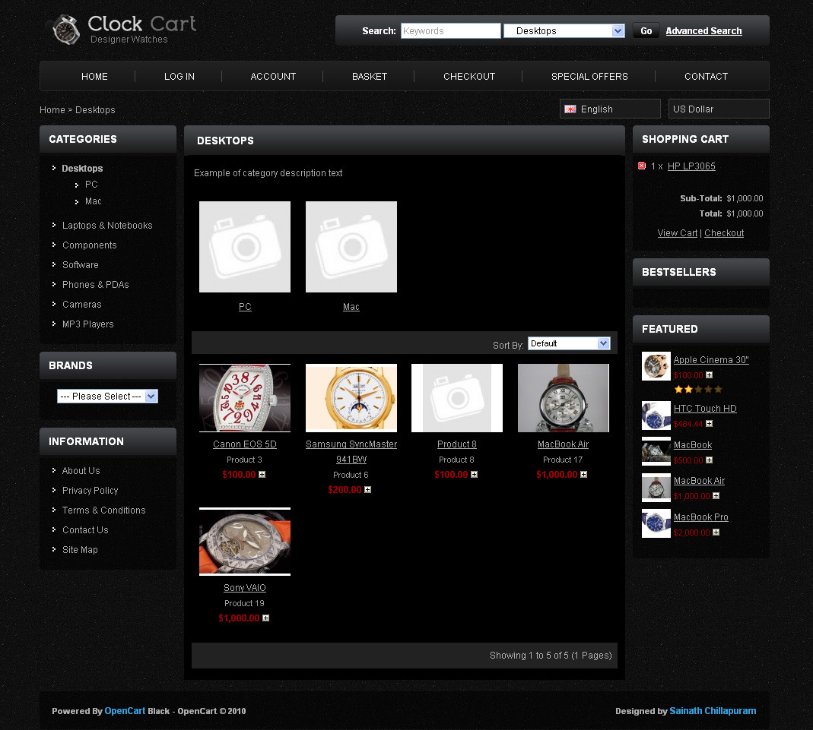Click the Keywords search field

[x=450, y=31]
